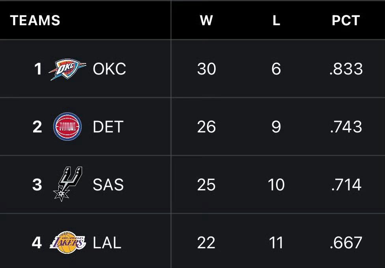Screen dimensions: 385x268
Task: Sort standings by L column header
Action: click(276, 20)
